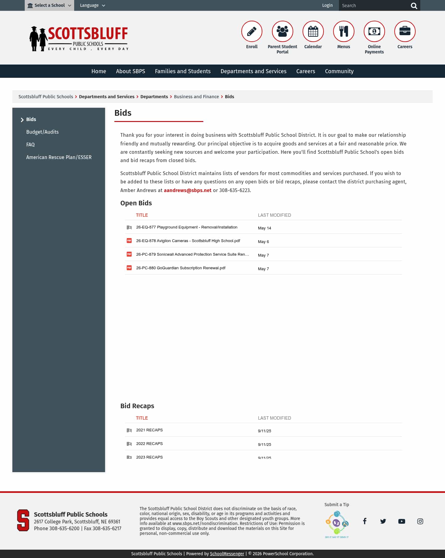Expand the Select a School dropdown
This screenshot has height=558, width=445.
[49, 5]
